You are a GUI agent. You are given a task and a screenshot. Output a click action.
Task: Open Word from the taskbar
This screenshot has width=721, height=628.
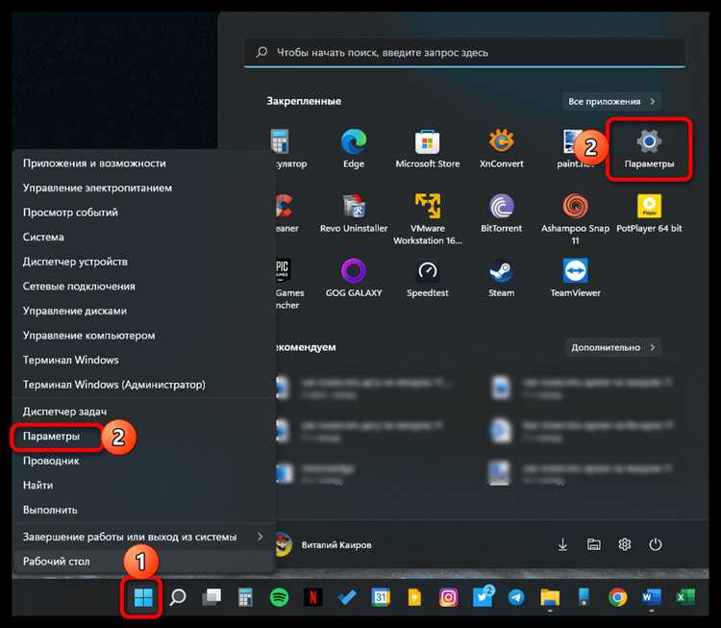pos(652,597)
